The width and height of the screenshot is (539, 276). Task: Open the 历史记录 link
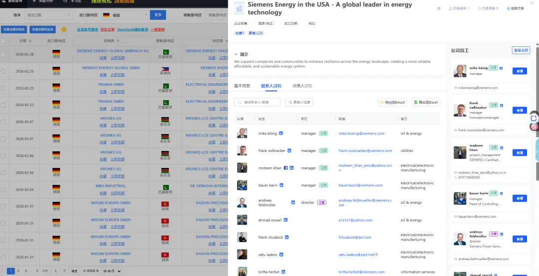click(x=108, y=29)
